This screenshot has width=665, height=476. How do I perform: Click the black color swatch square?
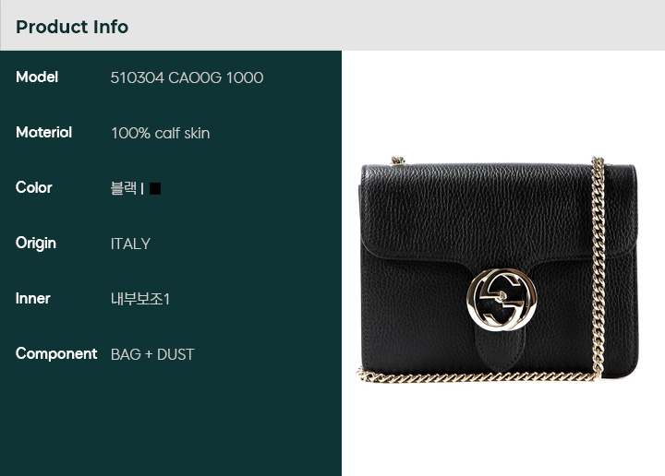pyautogui.click(x=155, y=188)
